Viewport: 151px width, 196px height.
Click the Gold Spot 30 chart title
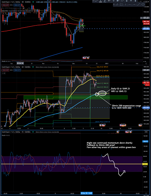point(16,67)
